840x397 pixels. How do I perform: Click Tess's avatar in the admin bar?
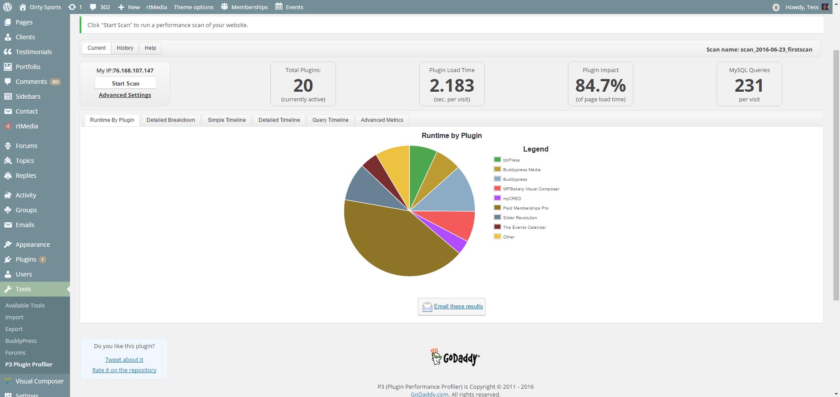point(825,7)
